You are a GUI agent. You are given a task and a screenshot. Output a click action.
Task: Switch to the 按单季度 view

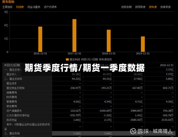(x=166, y=7)
